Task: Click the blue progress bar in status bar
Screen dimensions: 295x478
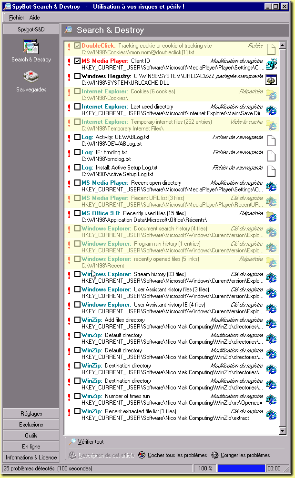Action: coord(241,468)
